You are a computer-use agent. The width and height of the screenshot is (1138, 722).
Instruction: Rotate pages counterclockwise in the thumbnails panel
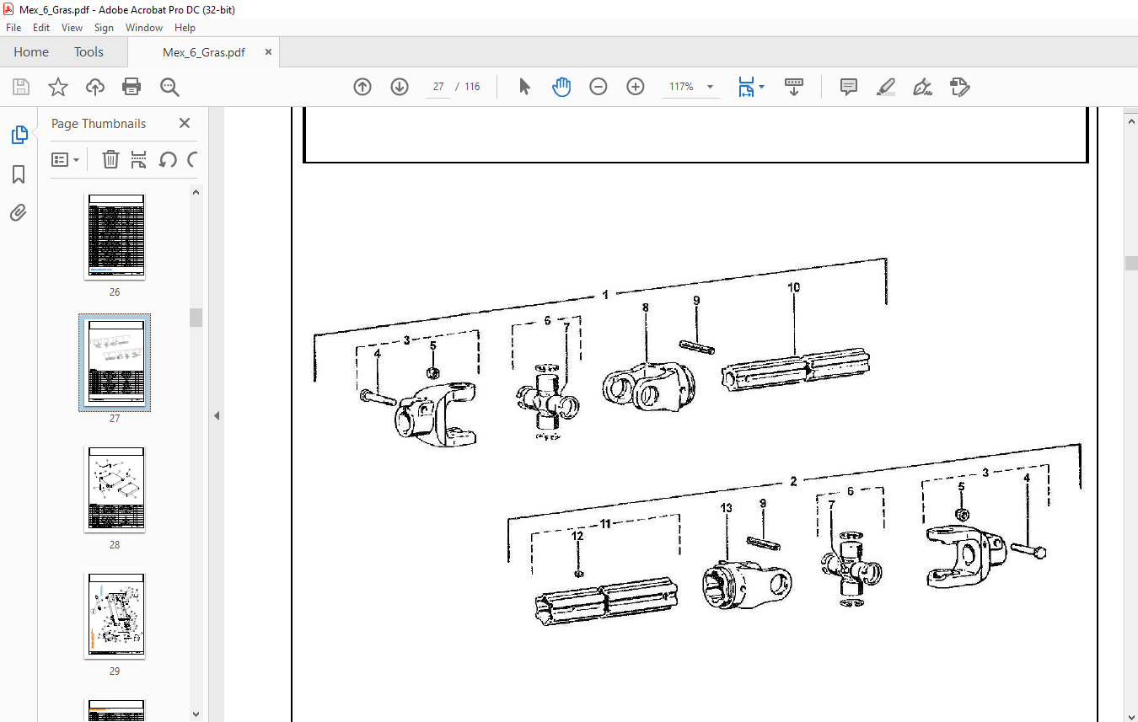168,159
